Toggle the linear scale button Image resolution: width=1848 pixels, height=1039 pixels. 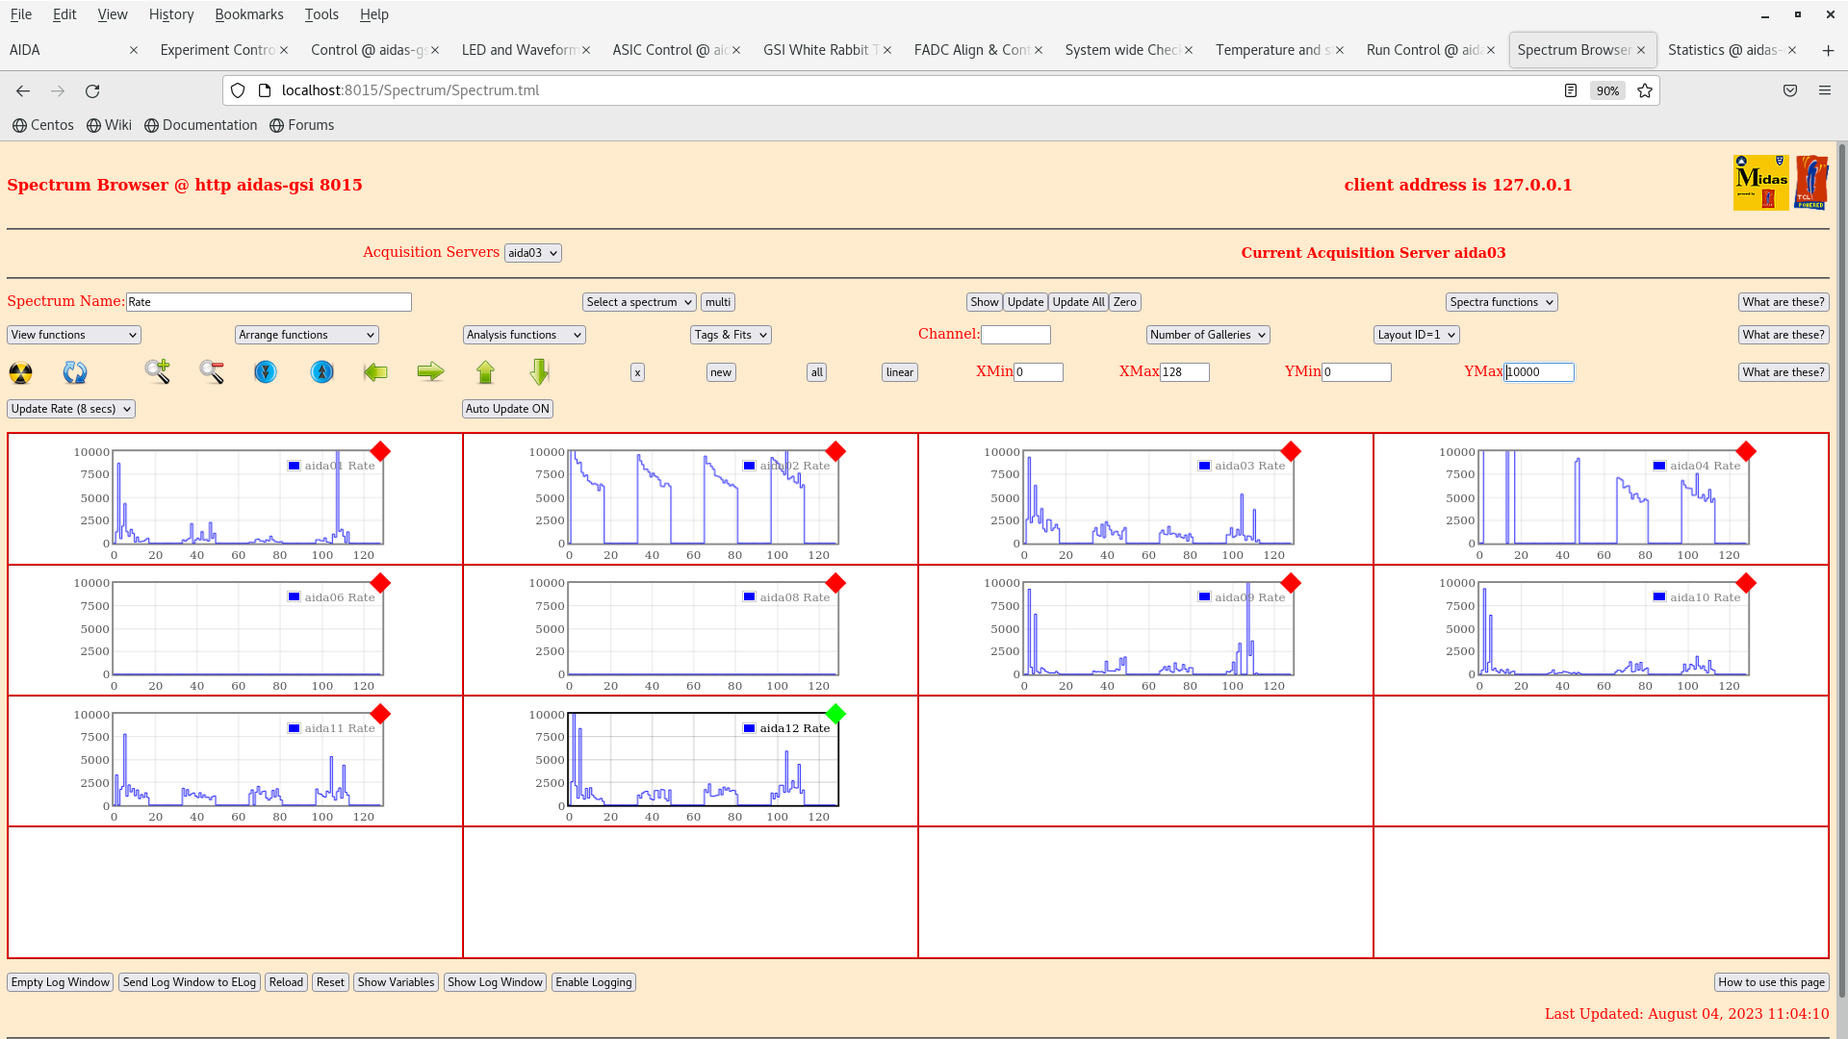pos(899,372)
